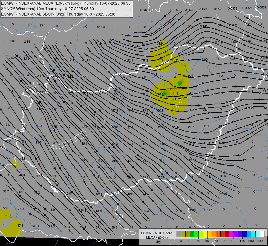Image resolution: width=268 pixels, height=246 pixels.
Task: Click the red-orange legend swatch after 70
Action: (x=218, y=234)
